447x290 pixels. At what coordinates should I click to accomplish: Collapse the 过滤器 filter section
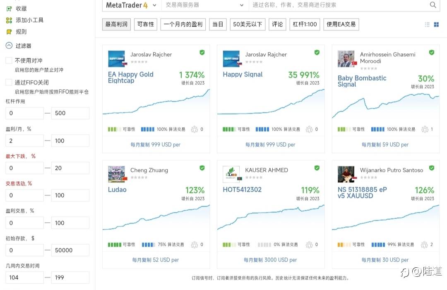(9, 45)
